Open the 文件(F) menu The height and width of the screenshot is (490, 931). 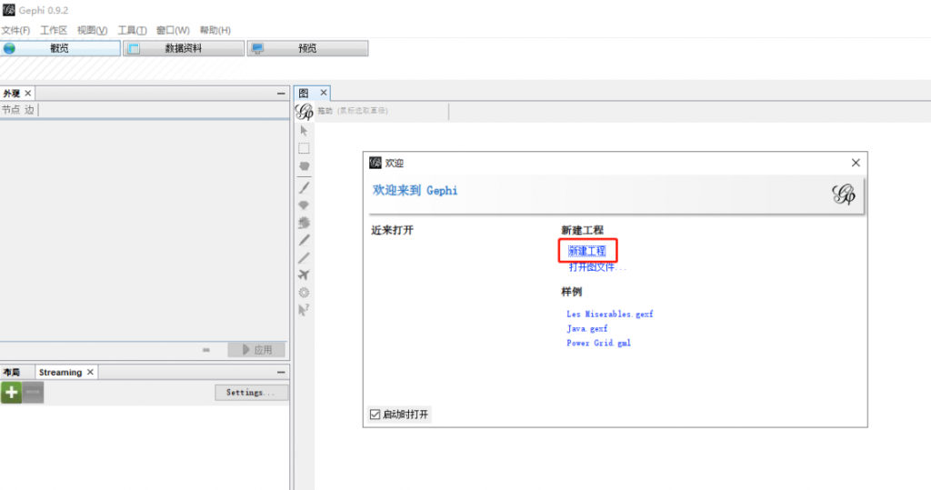(15, 30)
